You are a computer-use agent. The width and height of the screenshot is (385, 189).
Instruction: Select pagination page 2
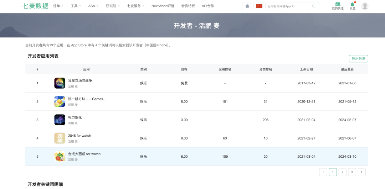(x=342, y=172)
